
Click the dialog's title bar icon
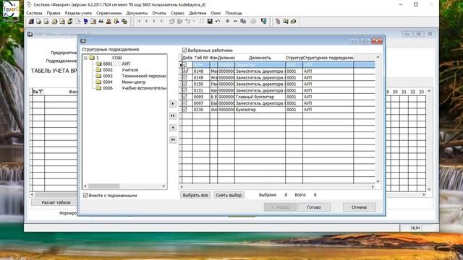click(x=83, y=41)
